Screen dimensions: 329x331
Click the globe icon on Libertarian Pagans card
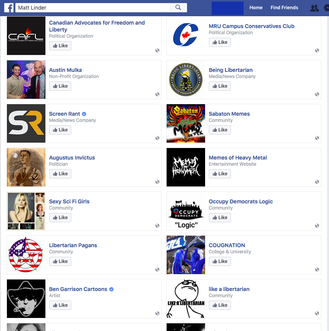(157, 269)
